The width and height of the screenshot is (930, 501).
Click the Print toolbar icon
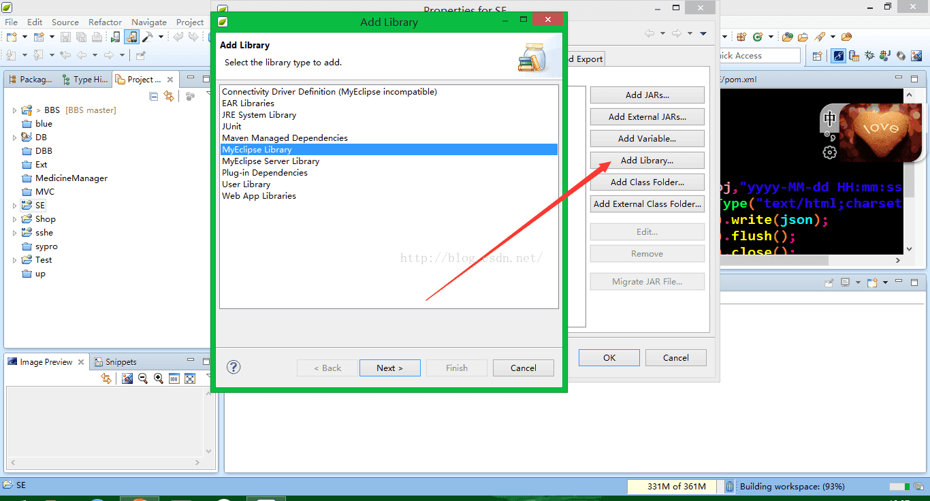pos(95,37)
